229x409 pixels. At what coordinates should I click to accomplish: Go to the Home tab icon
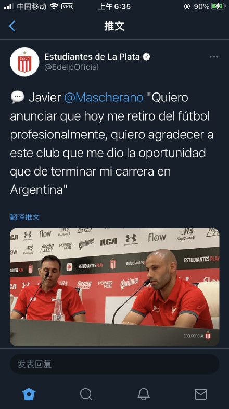29,394
